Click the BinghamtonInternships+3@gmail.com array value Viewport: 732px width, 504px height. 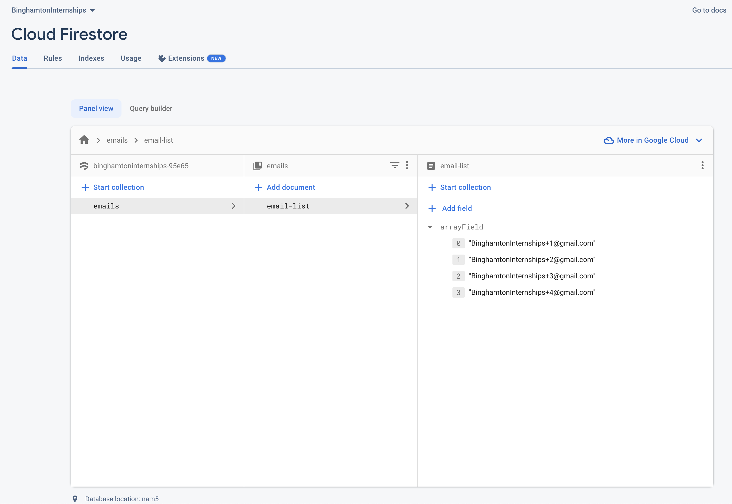coord(532,276)
